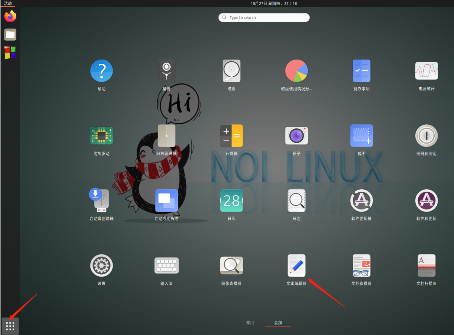This screenshot has height=335, width=454.
Task: Launch the 日志 logs viewer
Action: [296, 201]
